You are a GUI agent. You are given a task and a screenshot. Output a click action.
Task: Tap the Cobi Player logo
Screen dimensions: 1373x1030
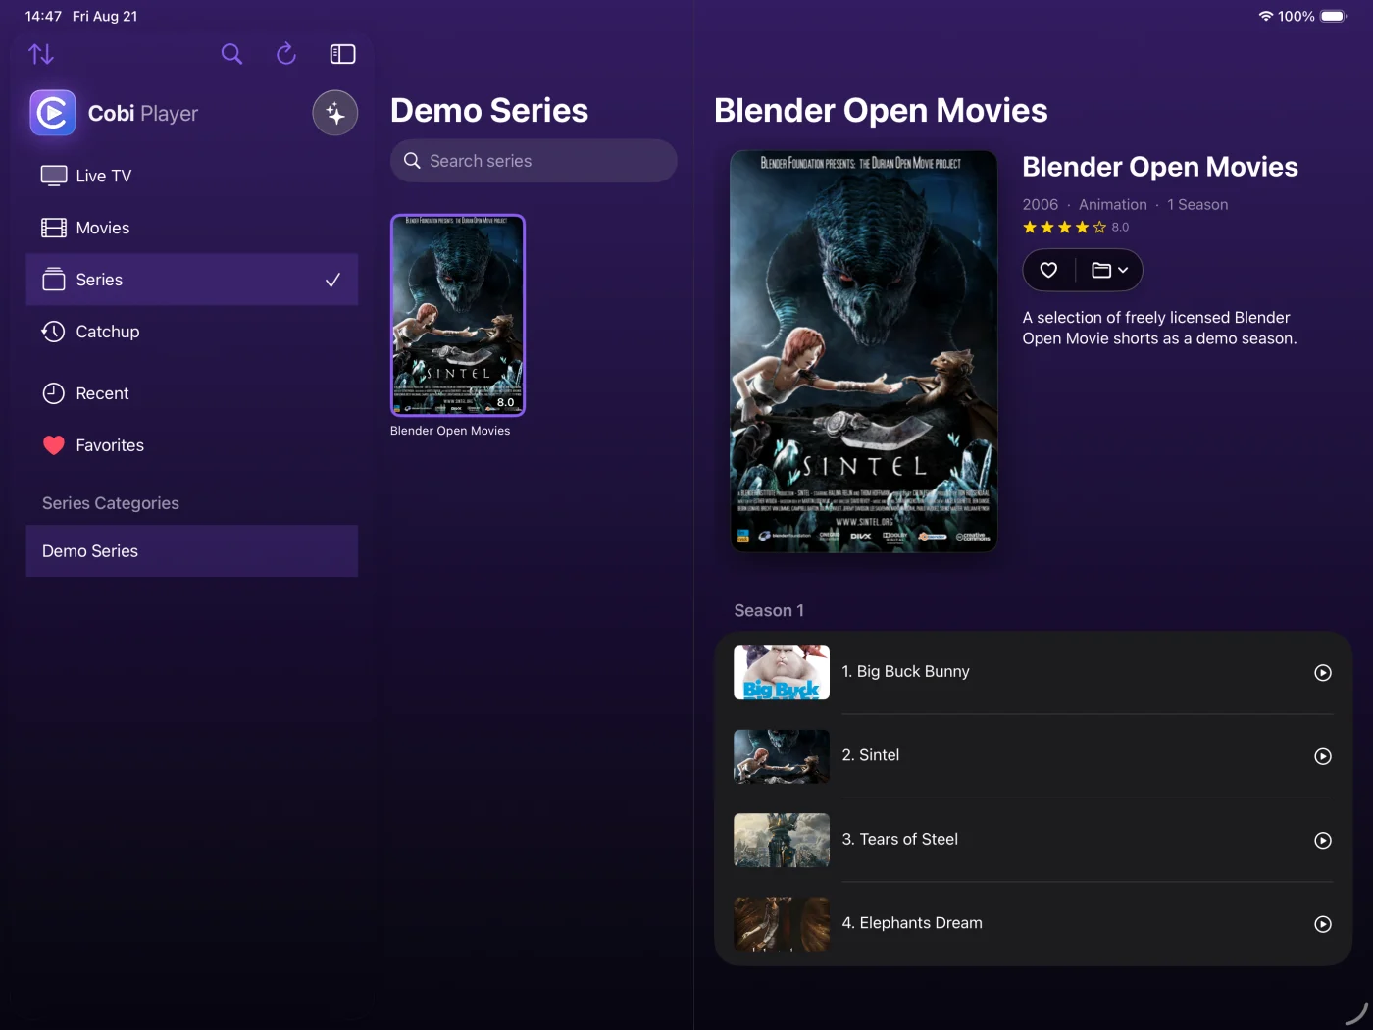[53, 113]
